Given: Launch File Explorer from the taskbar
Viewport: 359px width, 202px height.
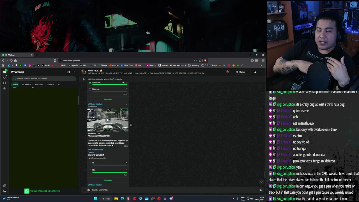Looking at the screenshot, I should pos(116,199).
